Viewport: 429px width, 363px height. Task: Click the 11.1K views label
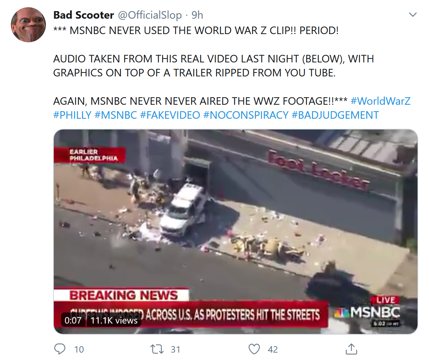[114, 320]
